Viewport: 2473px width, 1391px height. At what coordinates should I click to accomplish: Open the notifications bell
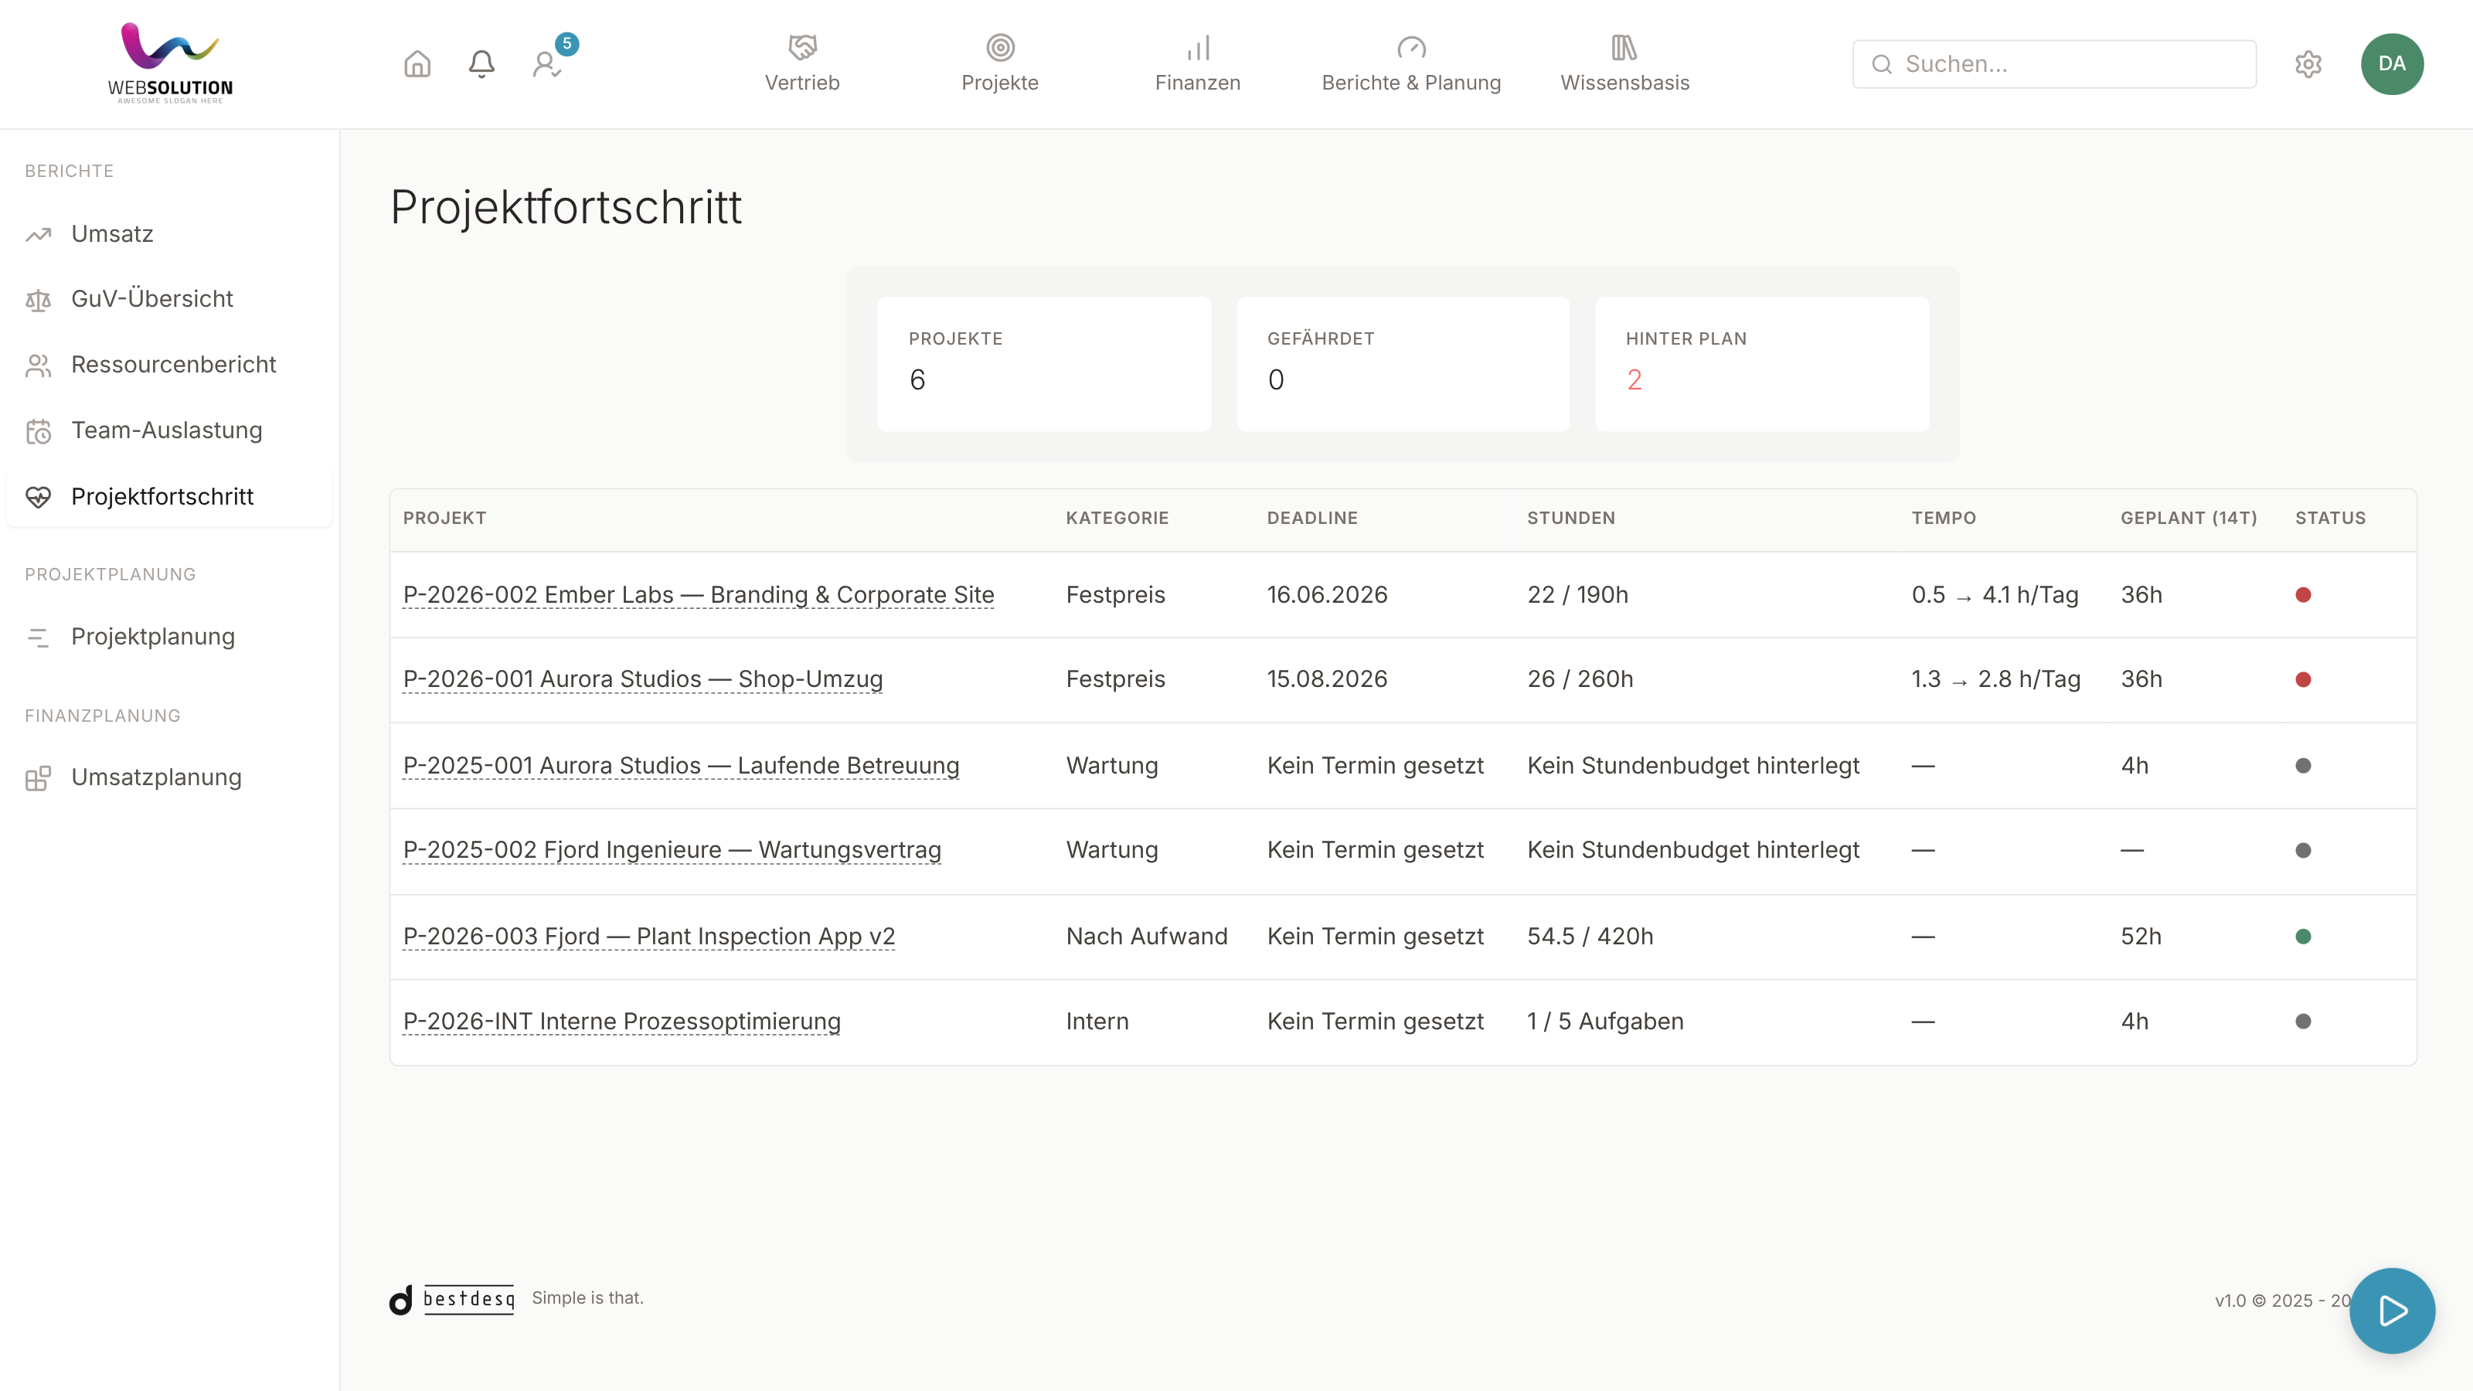tap(481, 64)
